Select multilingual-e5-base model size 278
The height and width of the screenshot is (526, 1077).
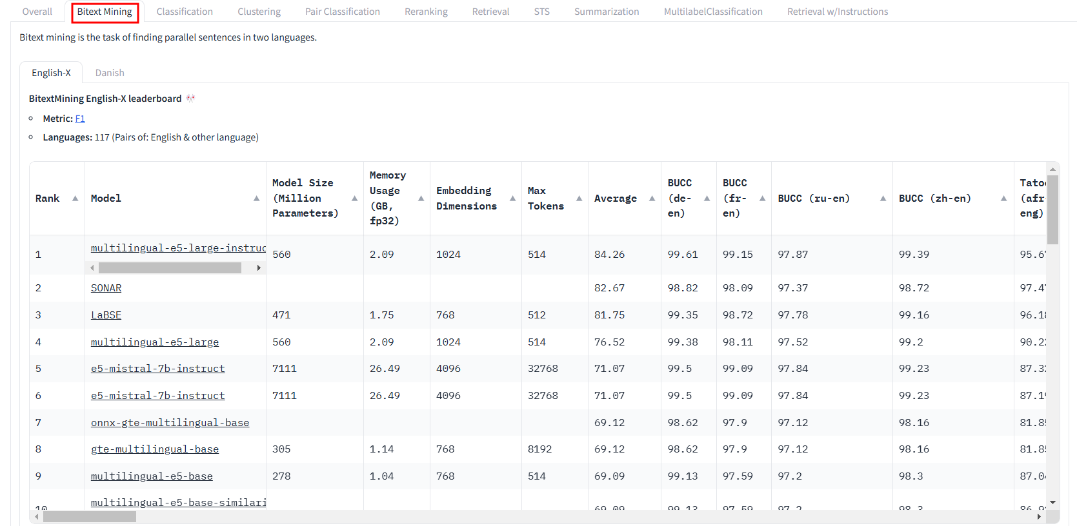(281, 476)
